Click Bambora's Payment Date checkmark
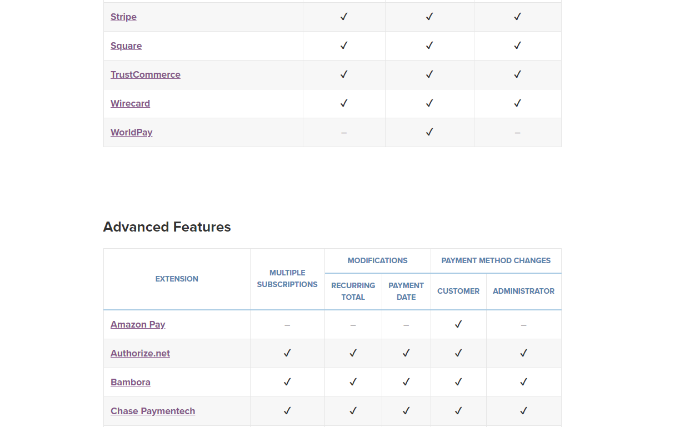Screen dimensions: 680x427 tap(406, 382)
